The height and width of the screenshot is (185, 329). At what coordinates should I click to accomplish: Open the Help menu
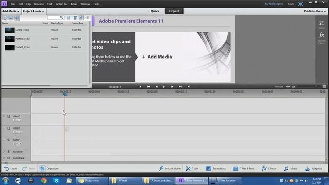point(96,4)
